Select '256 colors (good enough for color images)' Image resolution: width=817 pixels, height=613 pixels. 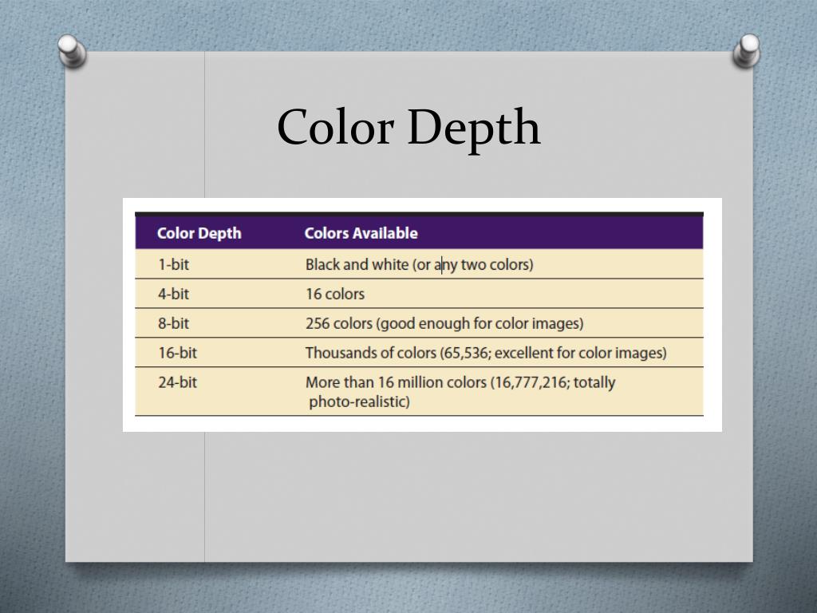click(444, 324)
